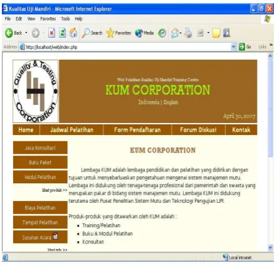Click the Tempat Pelatihan sidebar button
The width and height of the screenshot is (277, 270).
pos(40,222)
